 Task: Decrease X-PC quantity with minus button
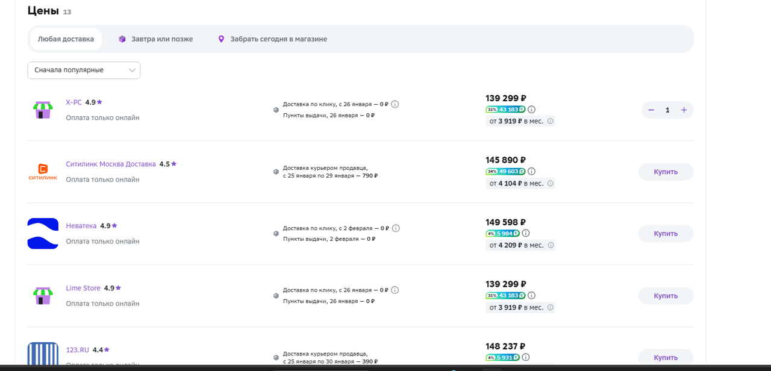click(651, 110)
